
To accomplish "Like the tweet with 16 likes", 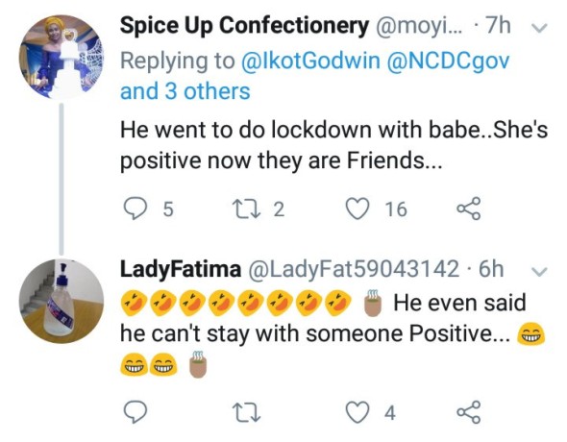I will tap(357, 209).
